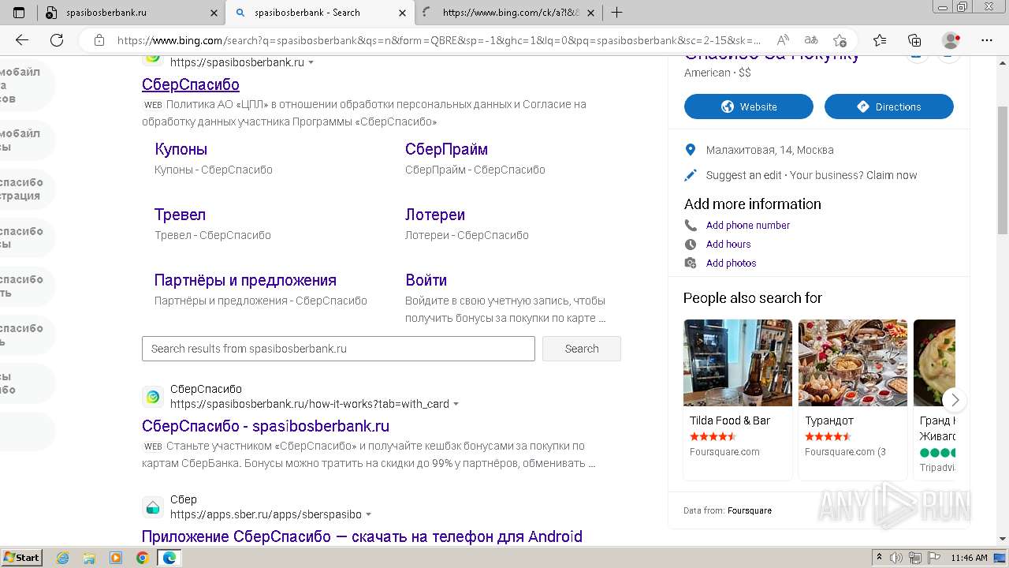1009x568 pixels.
Task: Go back using the browser back arrow
Action: coord(22,40)
